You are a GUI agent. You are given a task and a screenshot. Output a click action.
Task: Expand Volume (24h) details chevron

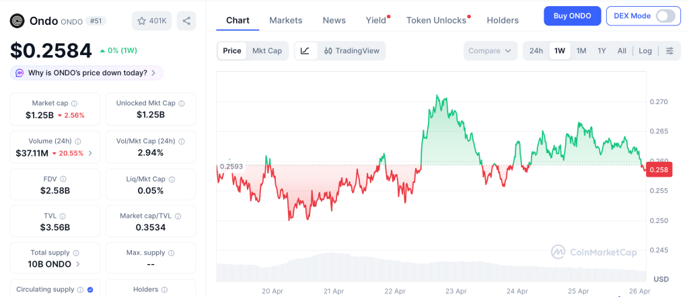[x=90, y=153]
